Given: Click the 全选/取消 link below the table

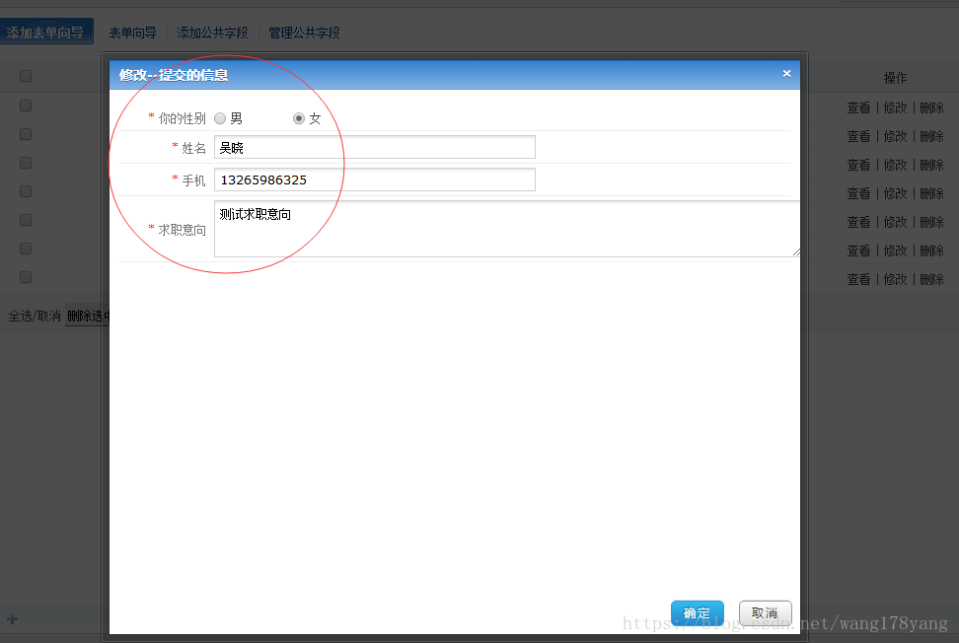Looking at the screenshot, I should point(35,316).
